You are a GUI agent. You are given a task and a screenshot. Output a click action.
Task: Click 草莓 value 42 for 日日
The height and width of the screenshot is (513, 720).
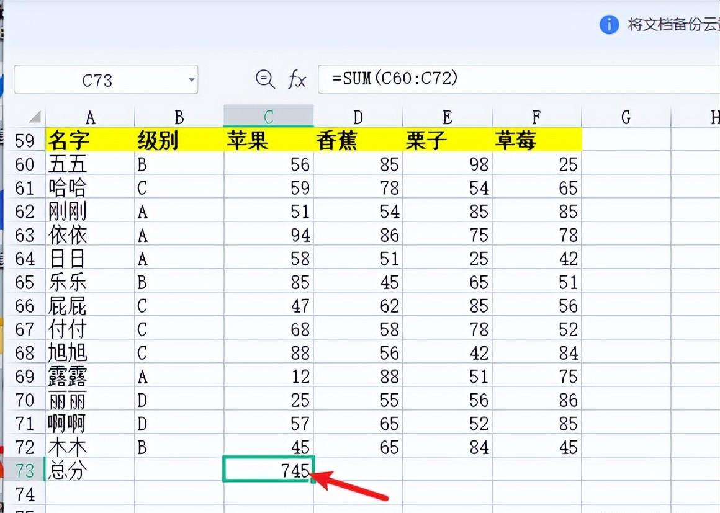(x=536, y=258)
